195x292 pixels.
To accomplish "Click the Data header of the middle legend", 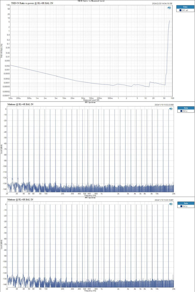I will pyautogui.click(x=185, y=107).
